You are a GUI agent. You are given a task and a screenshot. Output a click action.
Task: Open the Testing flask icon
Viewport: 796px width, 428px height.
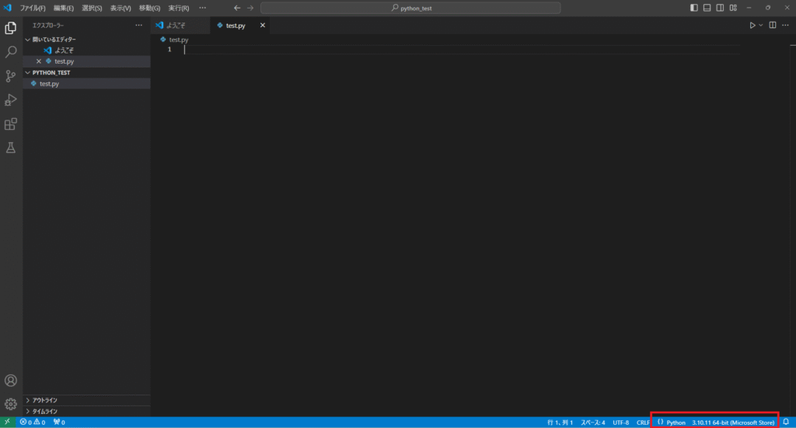pyautogui.click(x=11, y=148)
